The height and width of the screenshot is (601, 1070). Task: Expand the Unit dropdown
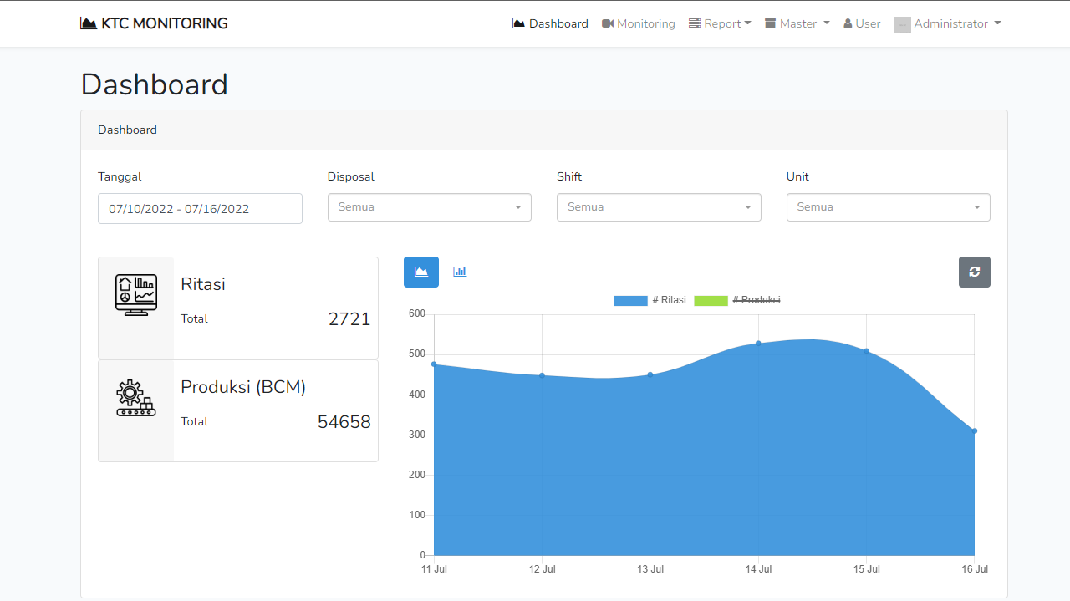[888, 207]
